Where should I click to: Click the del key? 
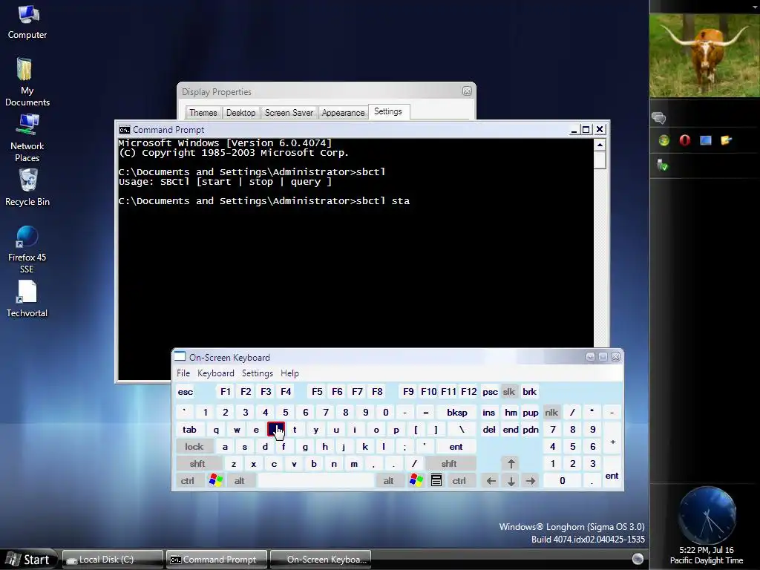point(489,430)
